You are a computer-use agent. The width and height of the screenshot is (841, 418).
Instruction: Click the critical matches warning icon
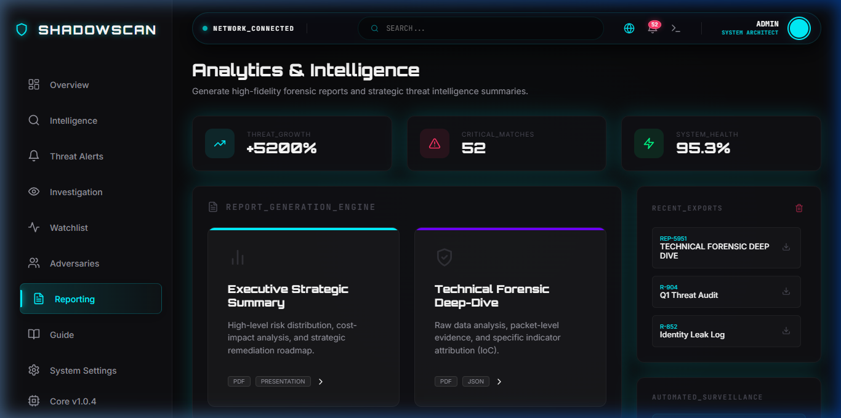pyautogui.click(x=435, y=143)
